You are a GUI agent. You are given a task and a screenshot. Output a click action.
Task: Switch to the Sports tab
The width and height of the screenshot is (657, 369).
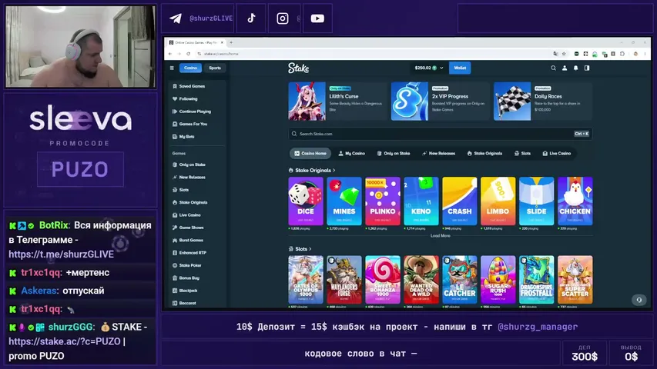(x=215, y=68)
